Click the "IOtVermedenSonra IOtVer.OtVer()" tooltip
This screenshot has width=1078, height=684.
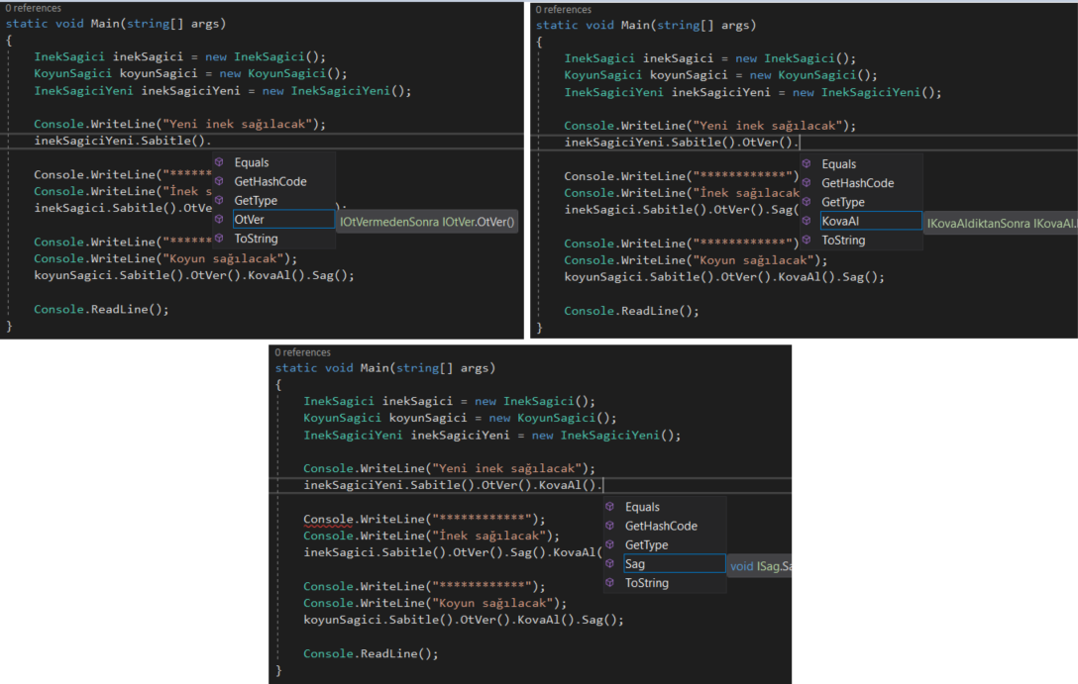click(427, 222)
